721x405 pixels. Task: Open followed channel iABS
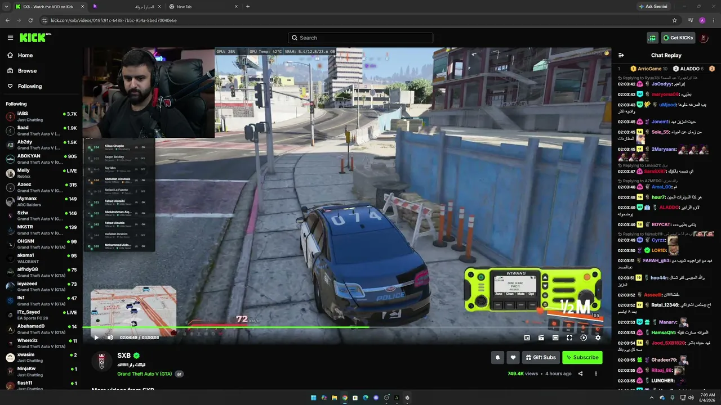pos(41,116)
